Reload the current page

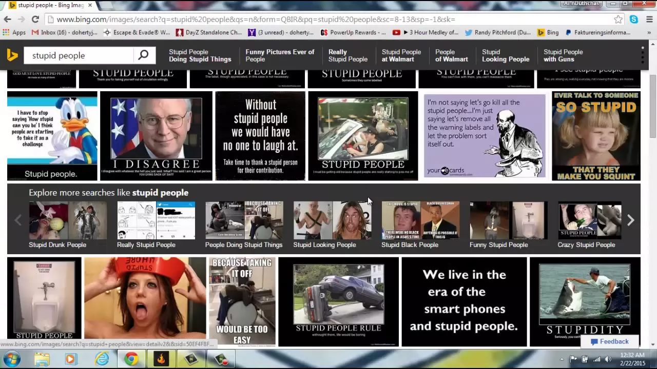pyautogui.click(x=35, y=19)
